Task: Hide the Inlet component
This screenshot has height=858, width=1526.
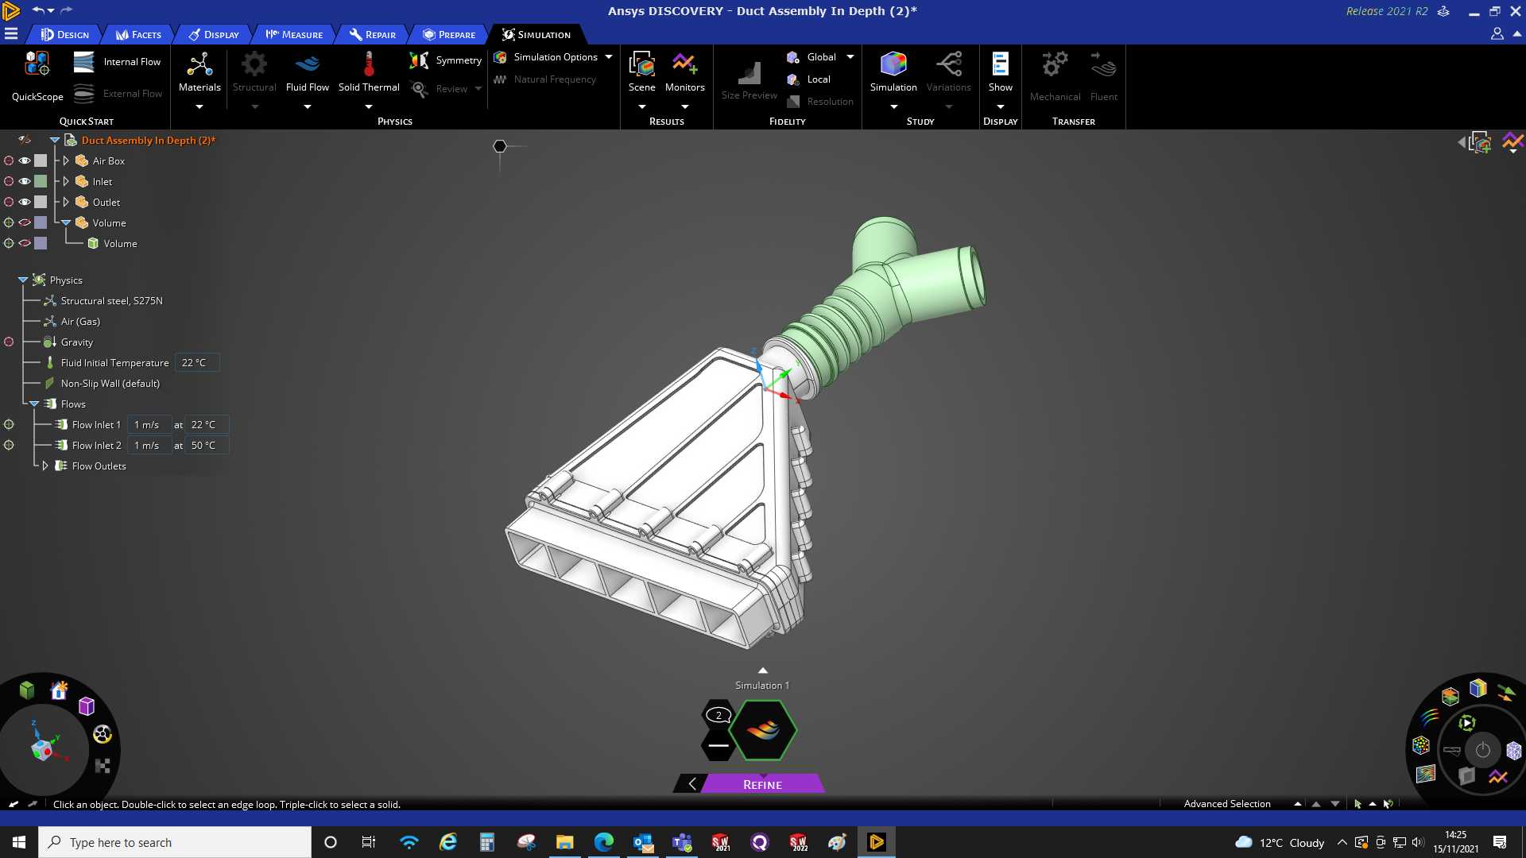Action: click(25, 181)
